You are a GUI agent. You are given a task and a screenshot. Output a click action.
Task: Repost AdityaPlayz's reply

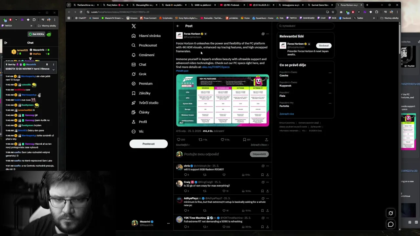tap(205, 210)
